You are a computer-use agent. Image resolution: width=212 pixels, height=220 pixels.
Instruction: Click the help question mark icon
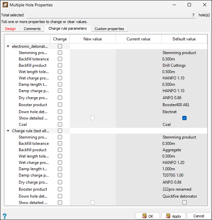pos(4,216)
